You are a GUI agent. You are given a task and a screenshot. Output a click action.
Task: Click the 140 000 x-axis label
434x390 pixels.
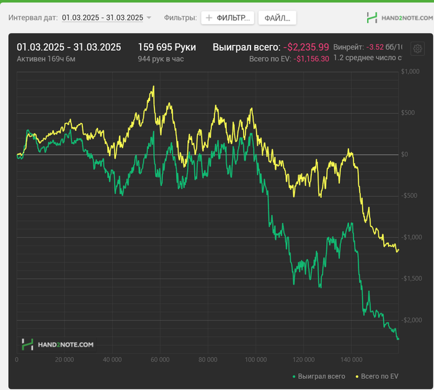352,360
